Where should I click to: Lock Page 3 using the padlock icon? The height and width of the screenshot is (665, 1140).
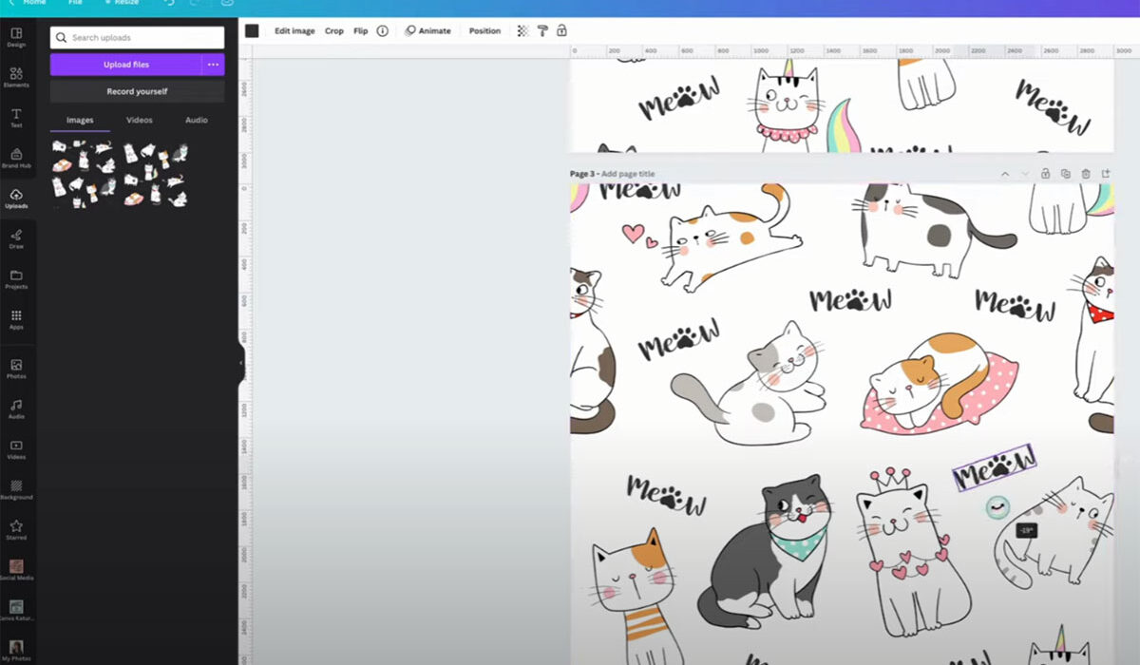point(1045,174)
